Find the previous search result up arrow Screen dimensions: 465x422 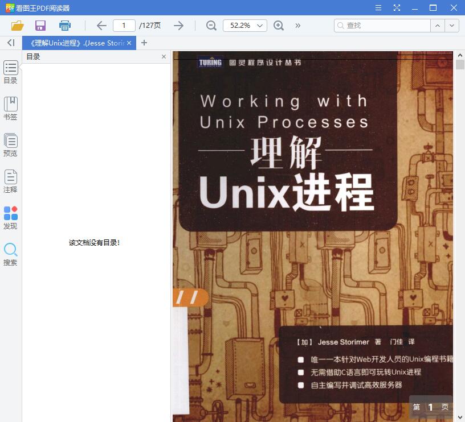pyautogui.click(x=438, y=26)
